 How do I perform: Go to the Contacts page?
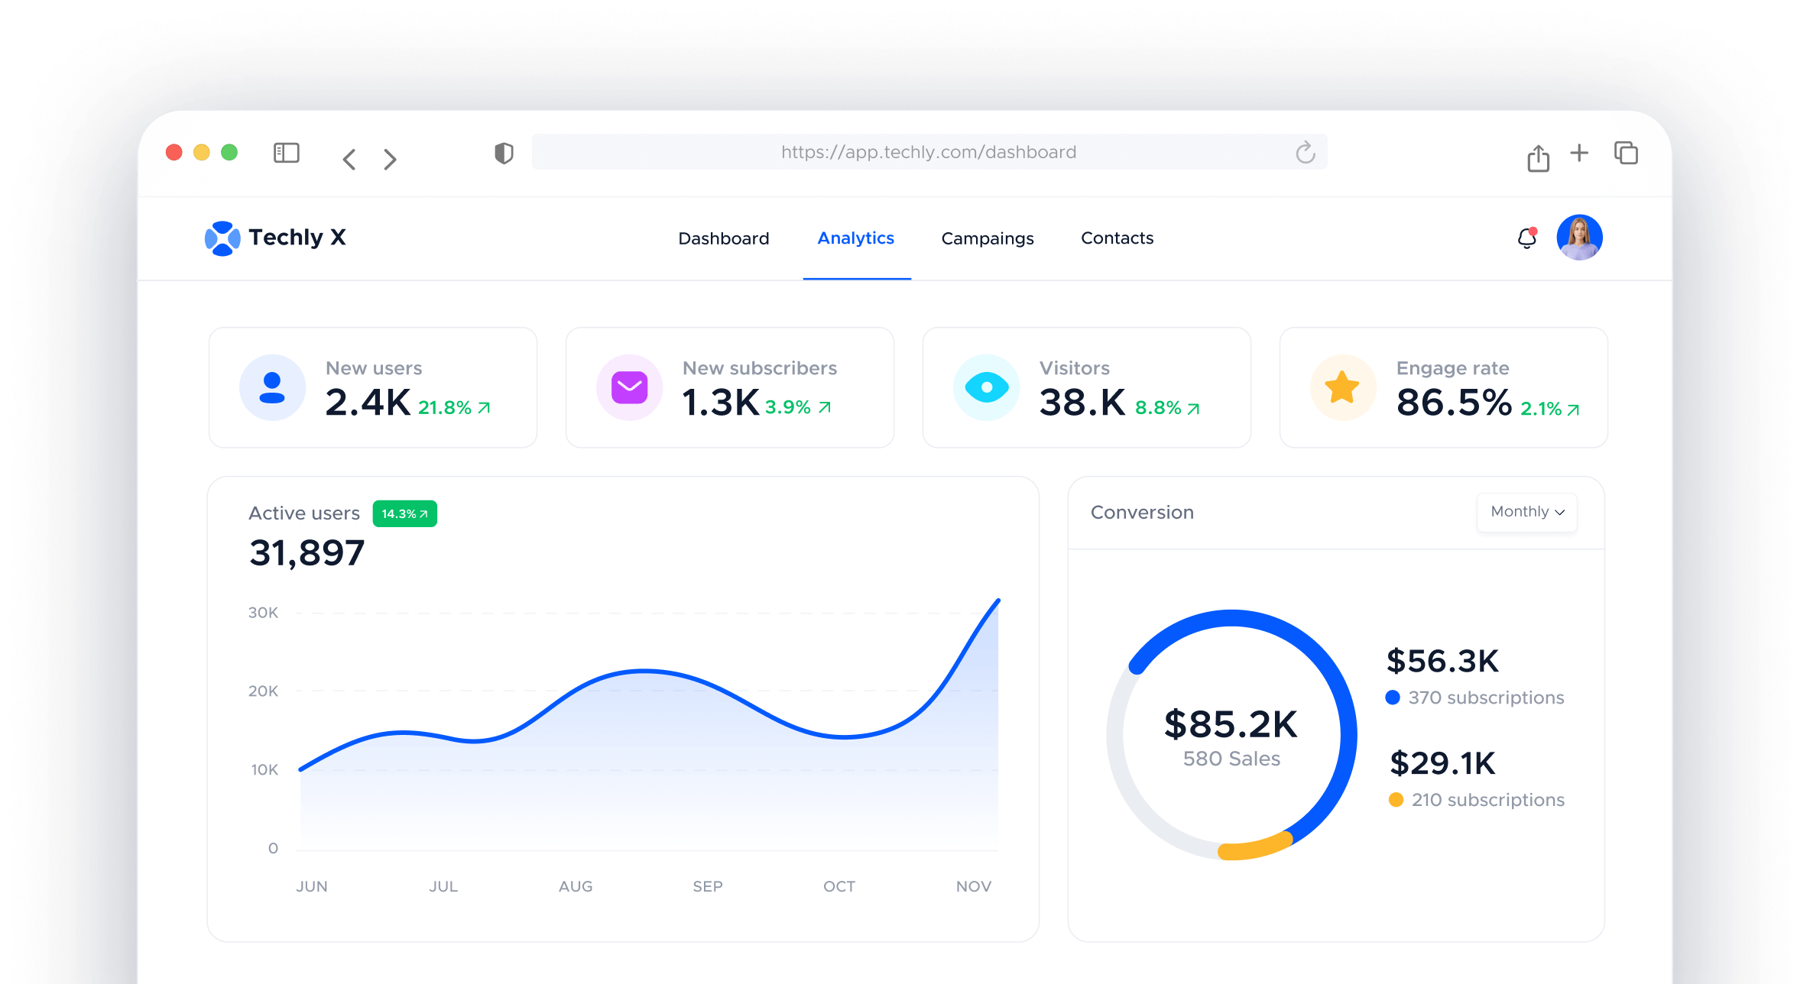tap(1117, 238)
